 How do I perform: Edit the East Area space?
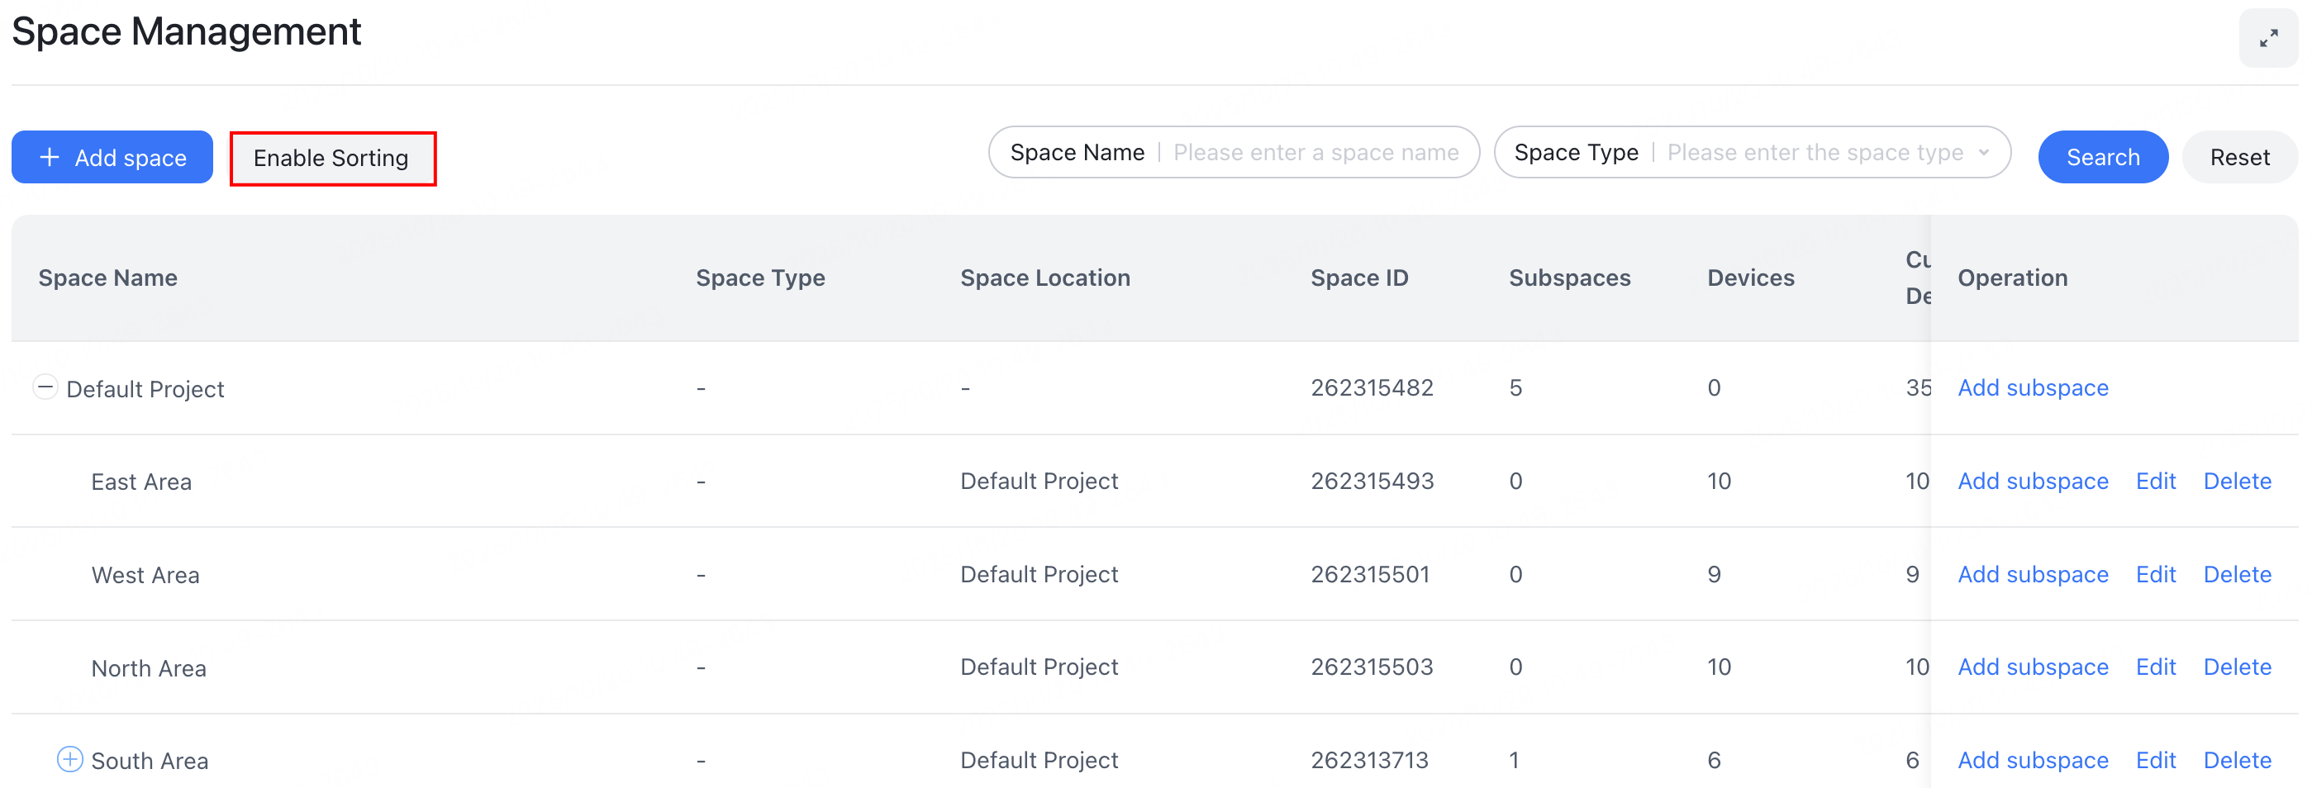pos(2156,481)
